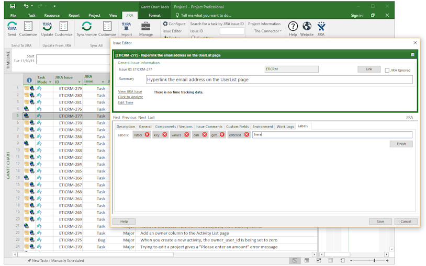
Task: Go to Next issue
Action: point(142,118)
